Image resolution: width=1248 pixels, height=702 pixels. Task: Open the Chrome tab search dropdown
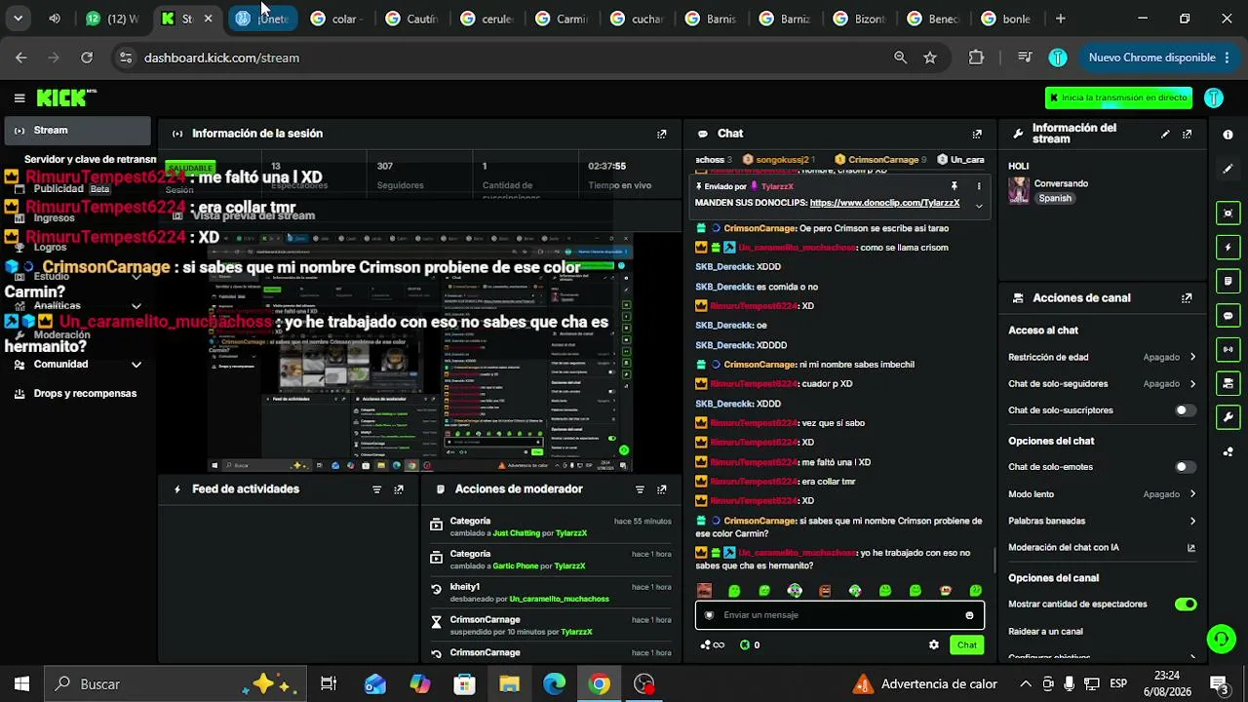pos(18,19)
